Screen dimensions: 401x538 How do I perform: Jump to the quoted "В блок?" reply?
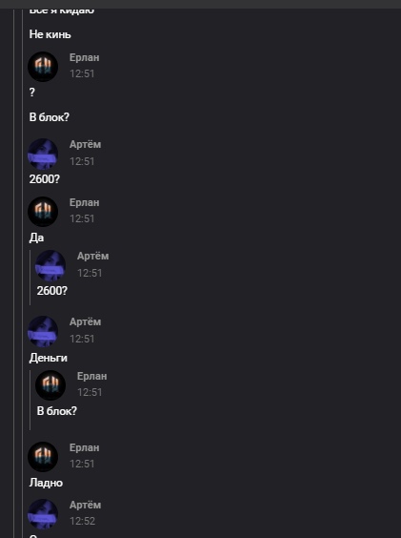coord(57,411)
